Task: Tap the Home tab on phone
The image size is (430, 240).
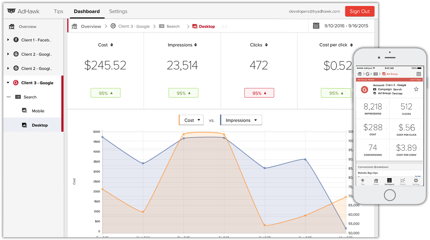Action: click(x=376, y=181)
